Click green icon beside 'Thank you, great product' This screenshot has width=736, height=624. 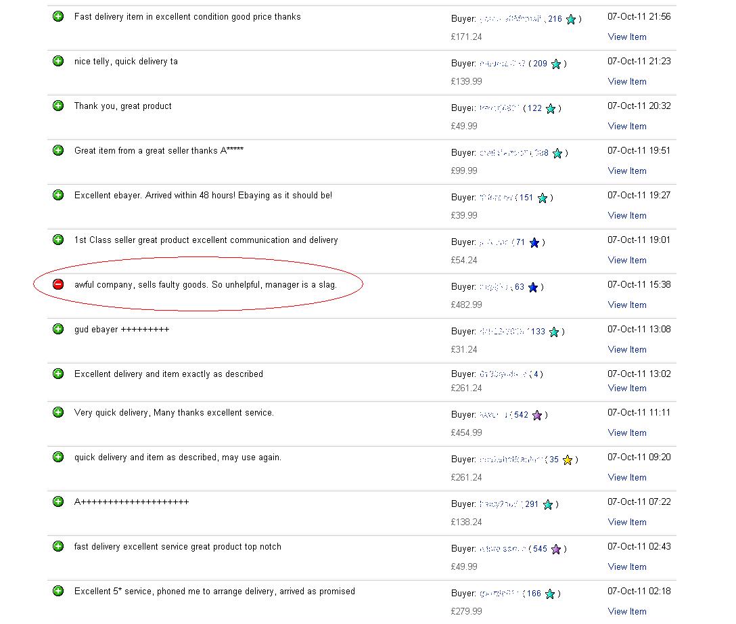(58, 106)
